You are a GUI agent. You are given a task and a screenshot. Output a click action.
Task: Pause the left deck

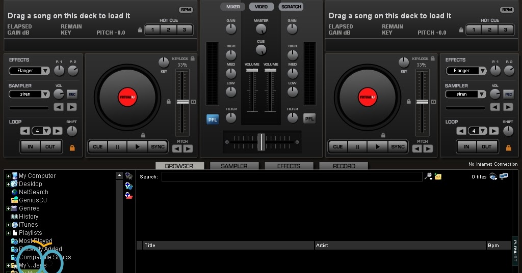click(x=117, y=146)
